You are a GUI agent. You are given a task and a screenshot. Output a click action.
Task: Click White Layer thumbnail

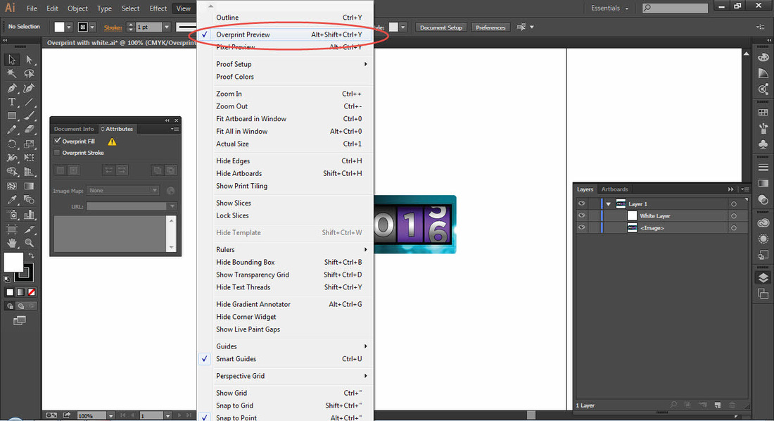632,216
